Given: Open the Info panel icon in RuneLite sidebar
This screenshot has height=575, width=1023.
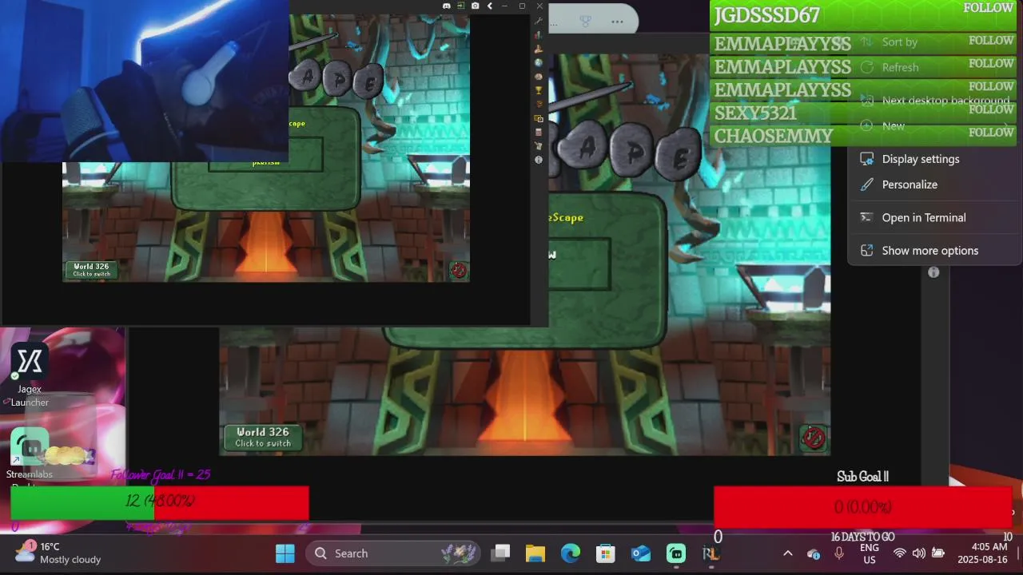Looking at the screenshot, I should click(539, 160).
